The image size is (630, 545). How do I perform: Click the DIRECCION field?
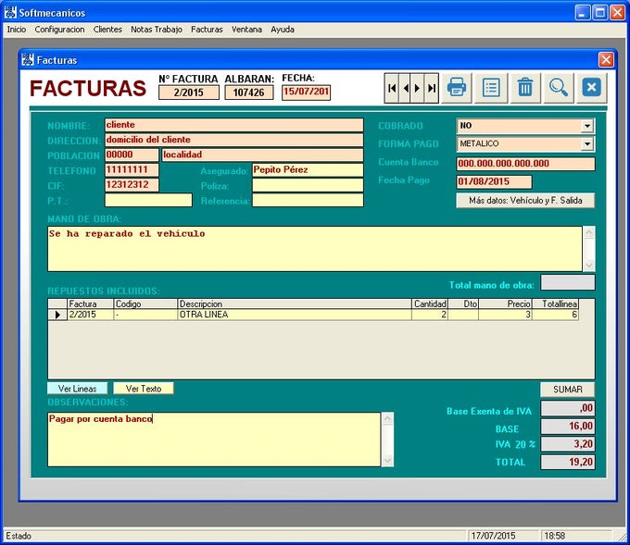pos(233,140)
